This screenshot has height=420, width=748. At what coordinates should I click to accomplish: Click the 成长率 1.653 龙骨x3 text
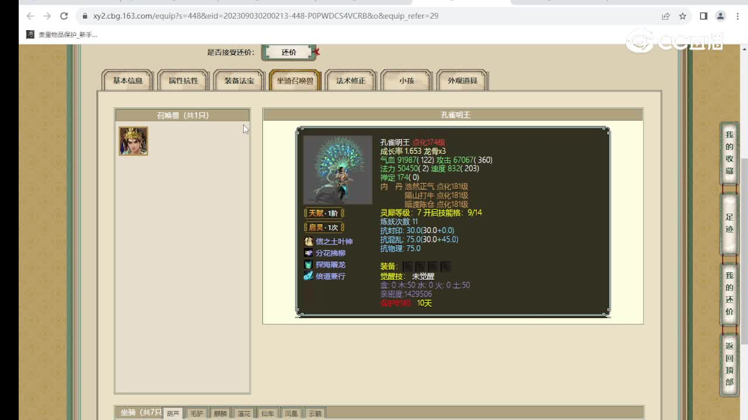(x=413, y=151)
